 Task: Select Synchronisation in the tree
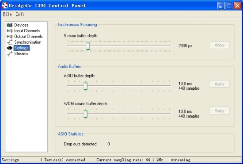pos(28,42)
